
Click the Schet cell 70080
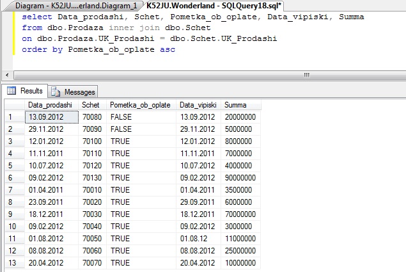click(x=92, y=117)
